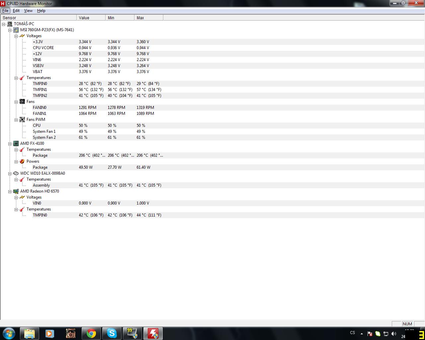Click the voltage icon under AMD Radeon HD 6570

22,197
